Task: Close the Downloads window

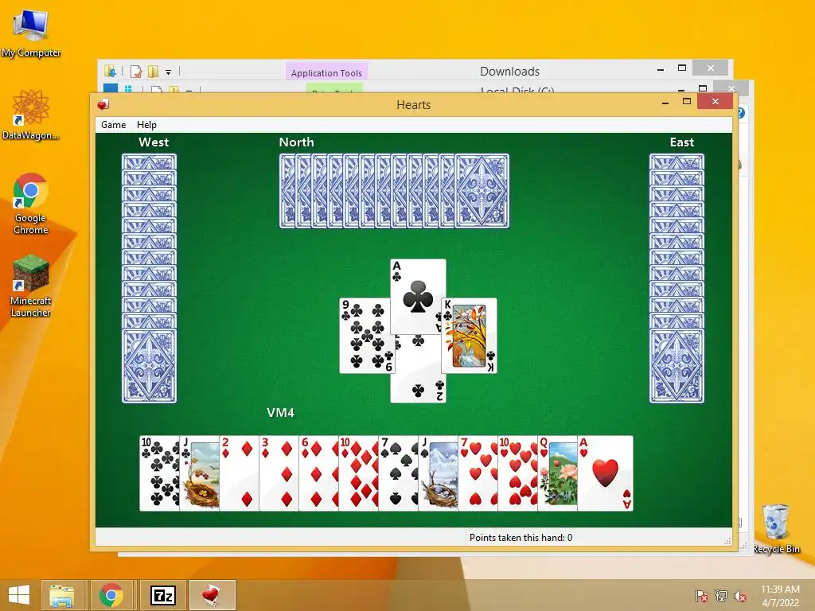Action: tap(711, 68)
